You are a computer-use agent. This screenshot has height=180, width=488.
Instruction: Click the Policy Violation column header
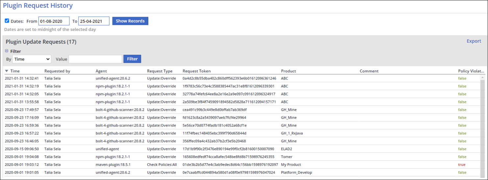[471, 71]
